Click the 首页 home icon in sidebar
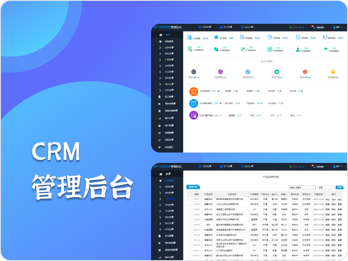The height and width of the screenshot is (261, 348). pos(161,35)
